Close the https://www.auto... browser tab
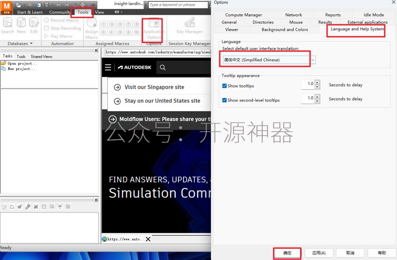 coord(149,239)
